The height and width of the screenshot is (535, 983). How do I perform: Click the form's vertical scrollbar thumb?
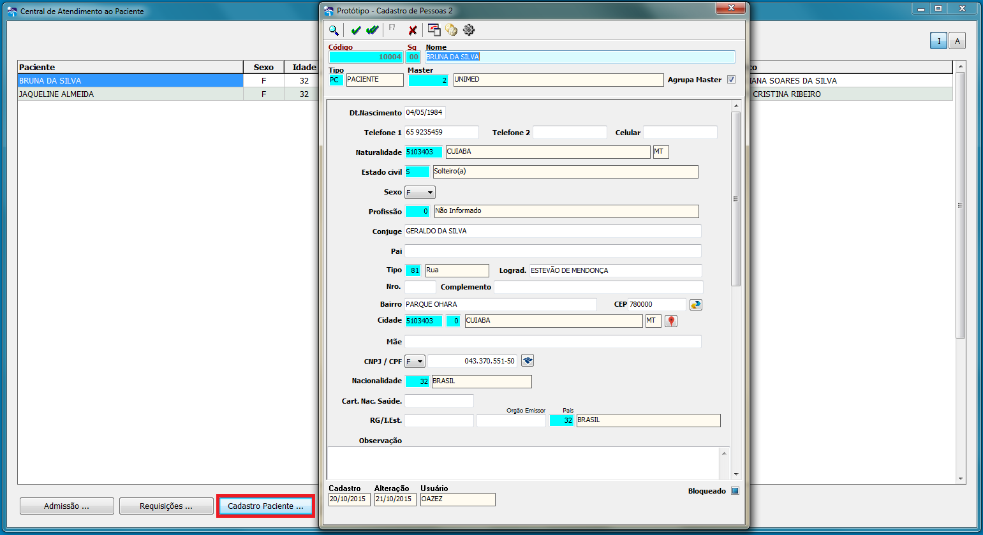click(735, 198)
